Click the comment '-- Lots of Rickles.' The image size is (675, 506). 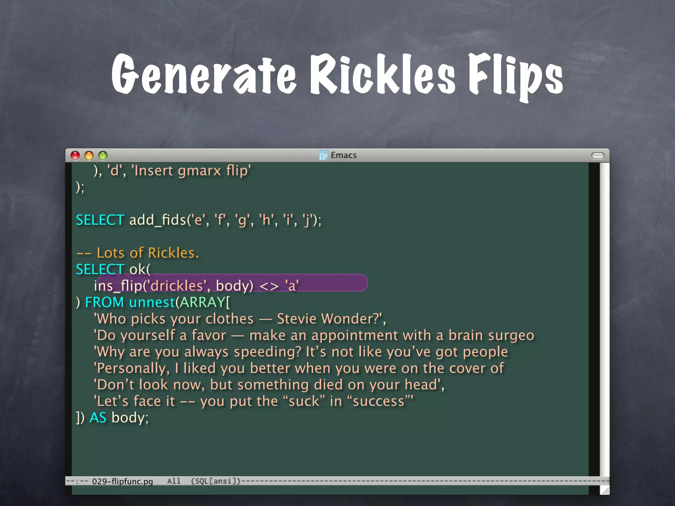137,253
